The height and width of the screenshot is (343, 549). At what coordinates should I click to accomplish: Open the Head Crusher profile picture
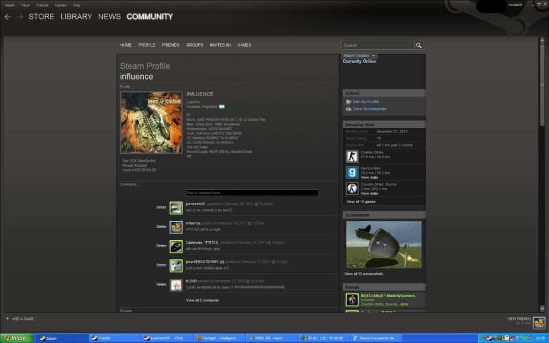coord(151,123)
